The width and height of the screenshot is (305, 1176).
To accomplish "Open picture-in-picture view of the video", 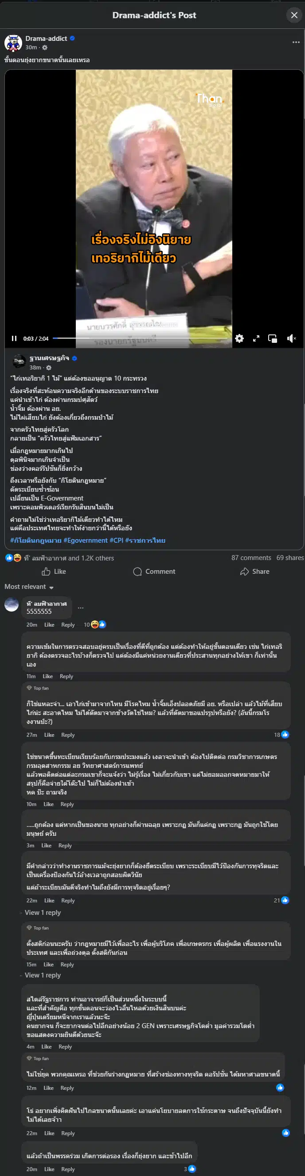I will coord(273,339).
